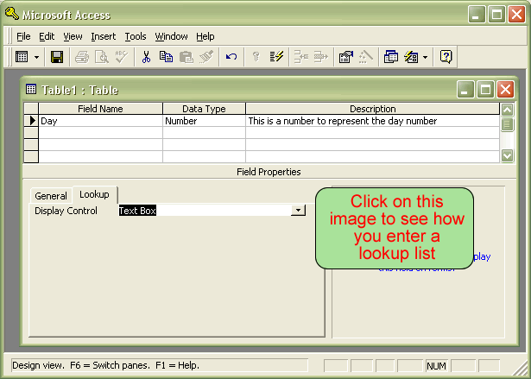Click the New Object icon
The image size is (531, 379).
[411, 57]
